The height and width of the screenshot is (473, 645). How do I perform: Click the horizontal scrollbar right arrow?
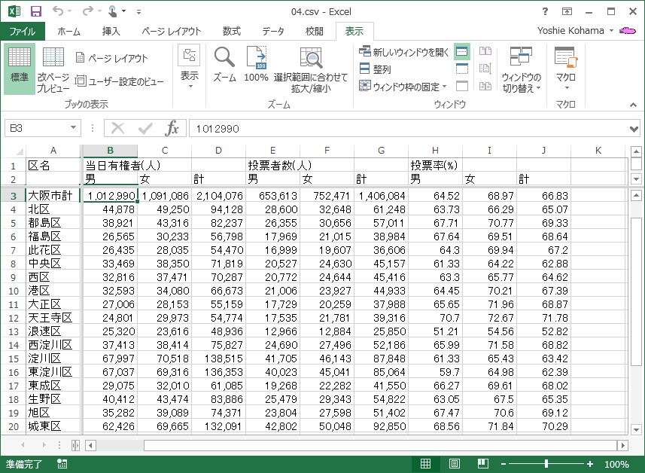click(622, 445)
